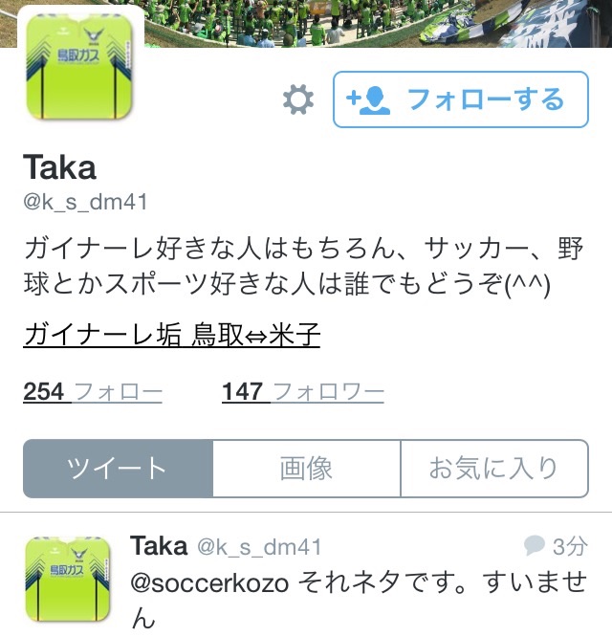
Task: Switch to the 画像 tab
Action: [307, 469]
